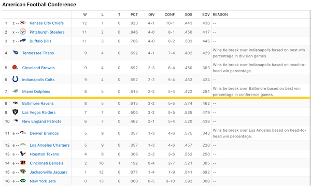Click the Miami Dolphins logo icon
Image resolution: width=311 pixels, height=187 pixels.
[x=15, y=91]
